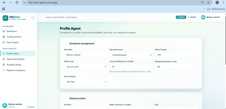Click the Academic background section title
The height and width of the screenshot is (109, 226).
tap(82, 43)
